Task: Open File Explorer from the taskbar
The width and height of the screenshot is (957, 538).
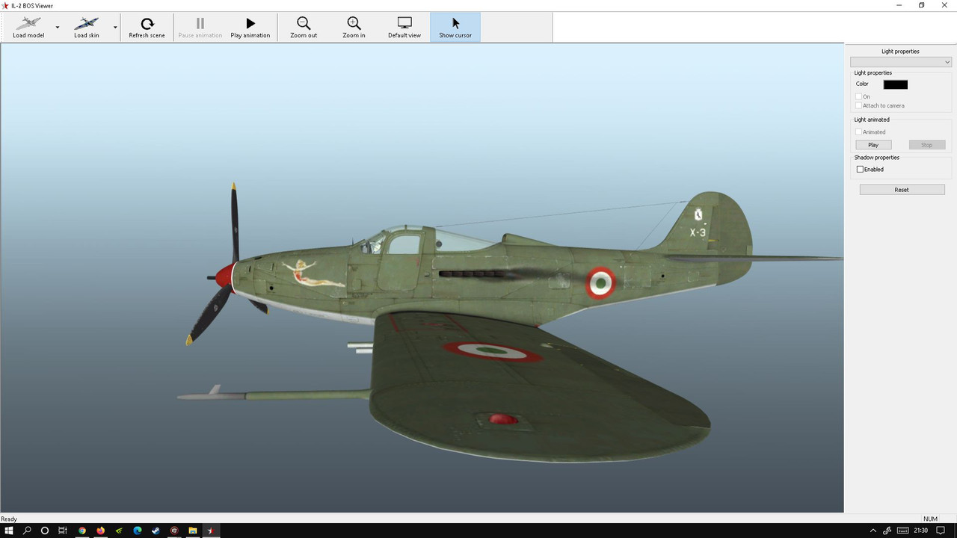Action: coord(192,531)
